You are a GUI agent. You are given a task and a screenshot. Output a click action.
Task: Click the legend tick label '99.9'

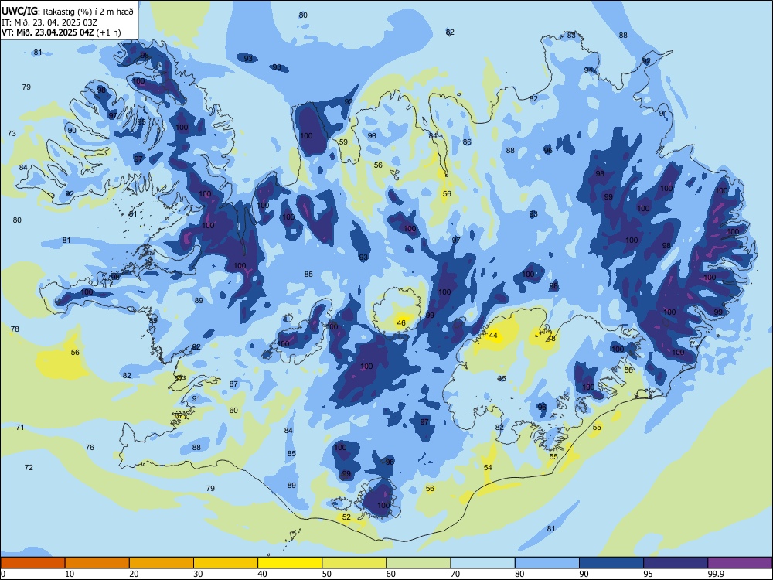pyautogui.click(x=716, y=574)
